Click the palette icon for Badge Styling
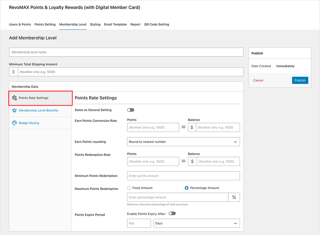The height and width of the screenshot is (235, 320). pyautogui.click(x=14, y=123)
